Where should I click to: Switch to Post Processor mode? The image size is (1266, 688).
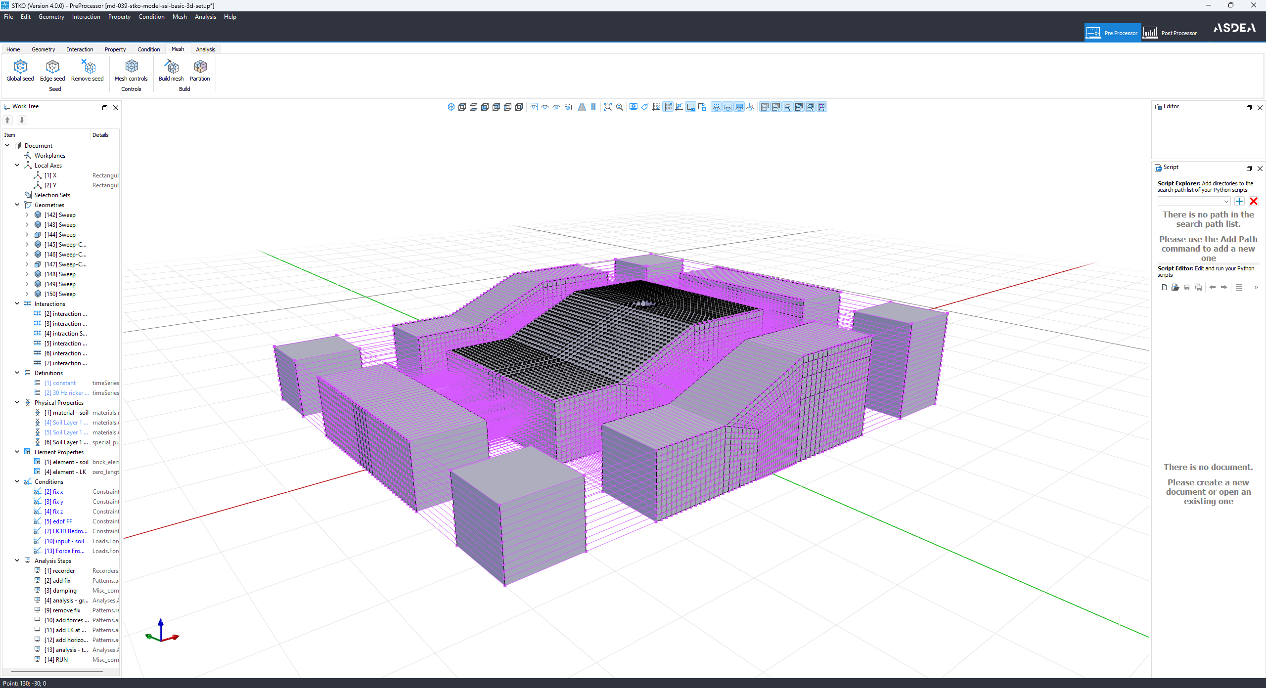pos(1171,33)
